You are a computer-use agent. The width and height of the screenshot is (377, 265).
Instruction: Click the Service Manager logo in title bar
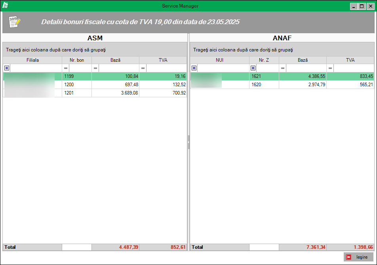click(x=5, y=6)
